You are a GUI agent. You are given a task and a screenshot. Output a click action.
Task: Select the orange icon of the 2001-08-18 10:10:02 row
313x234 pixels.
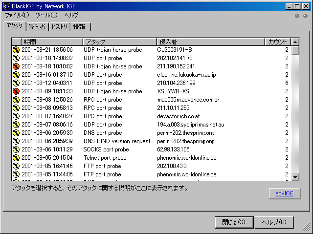pyautogui.click(x=16, y=66)
